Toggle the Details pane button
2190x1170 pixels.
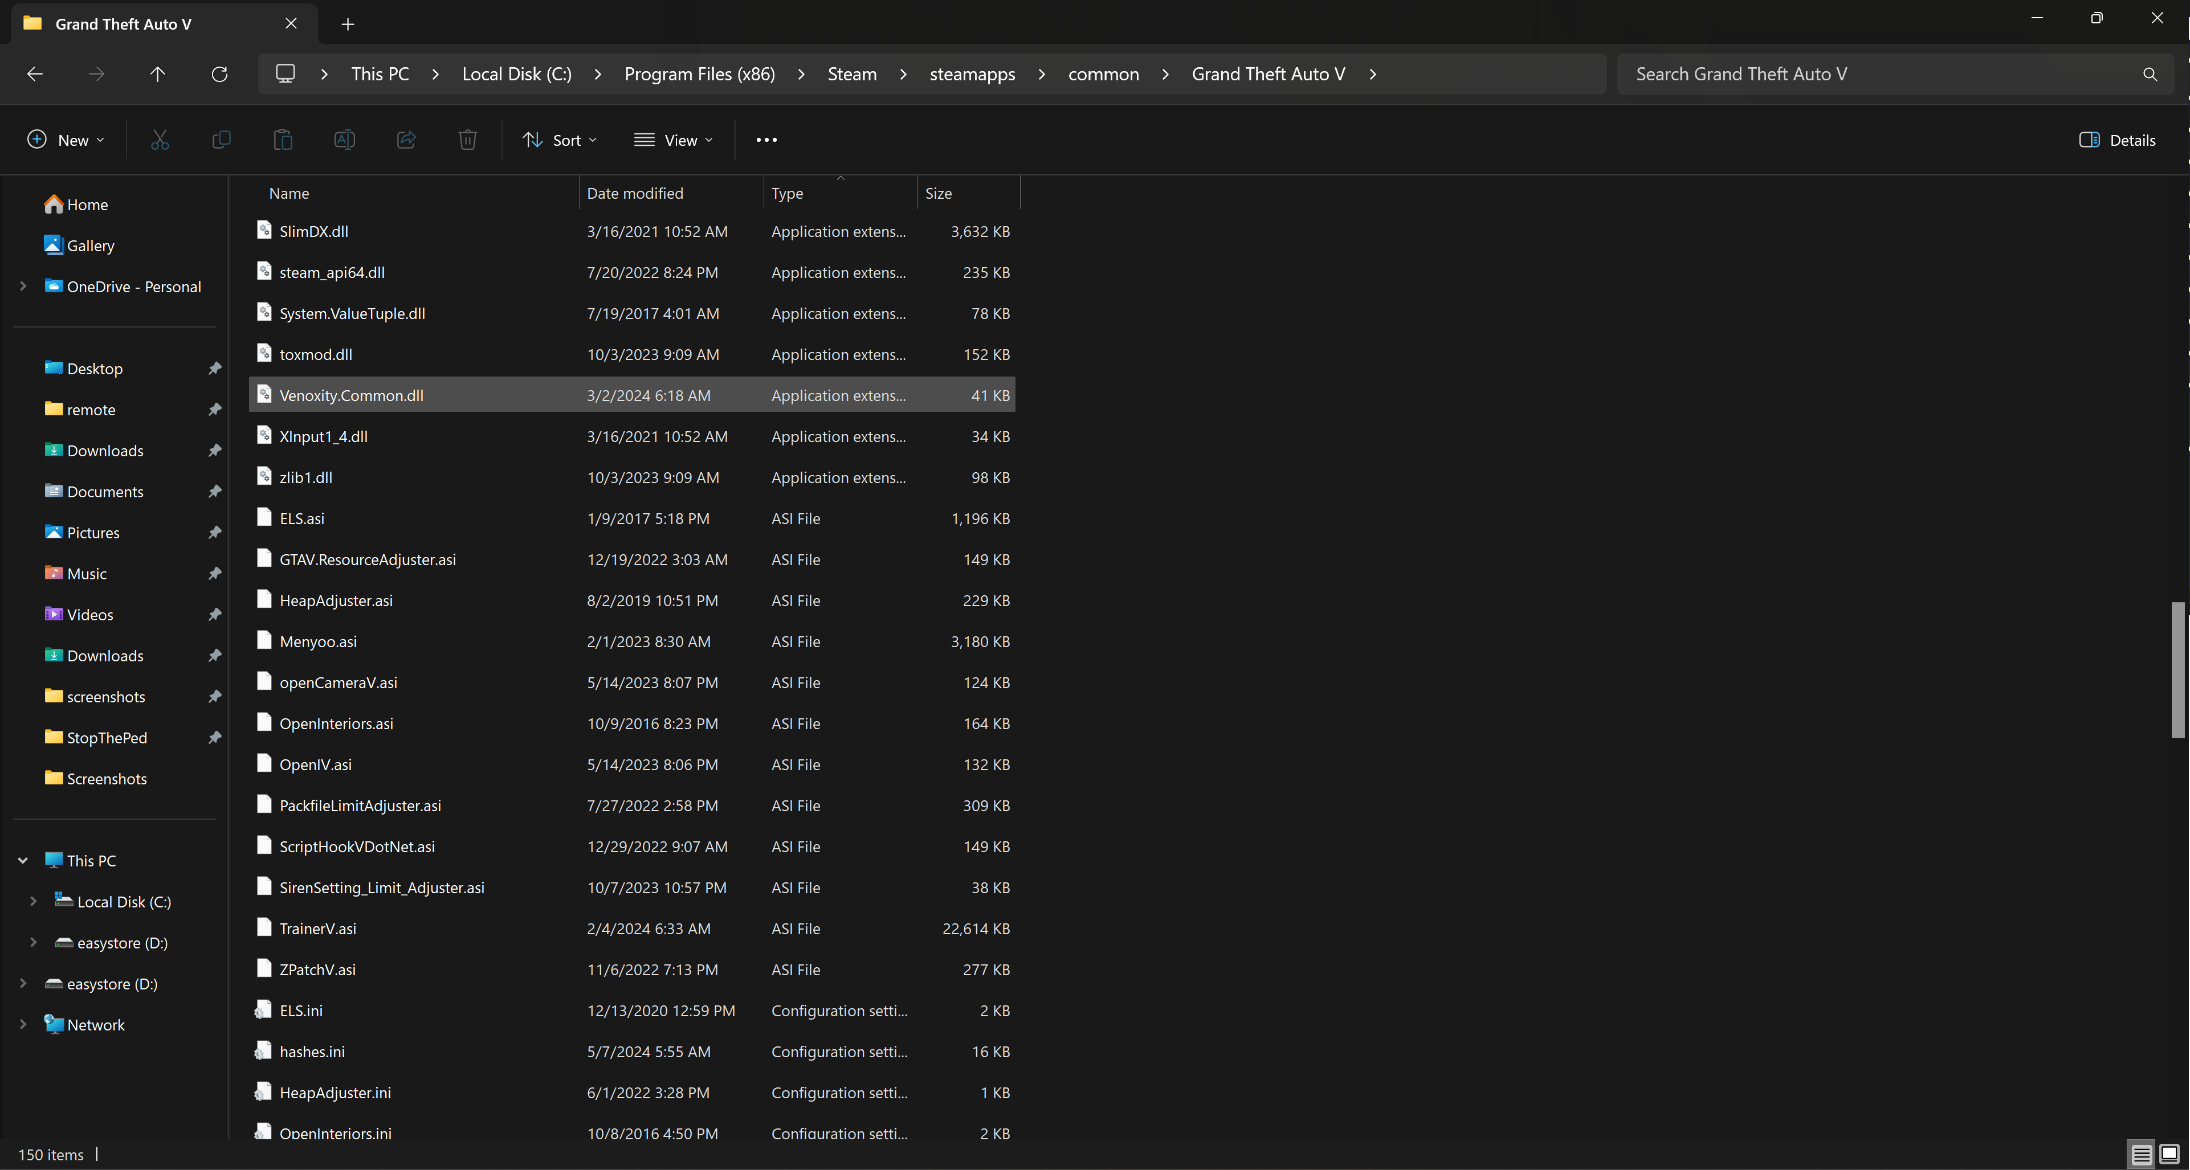tap(2117, 140)
